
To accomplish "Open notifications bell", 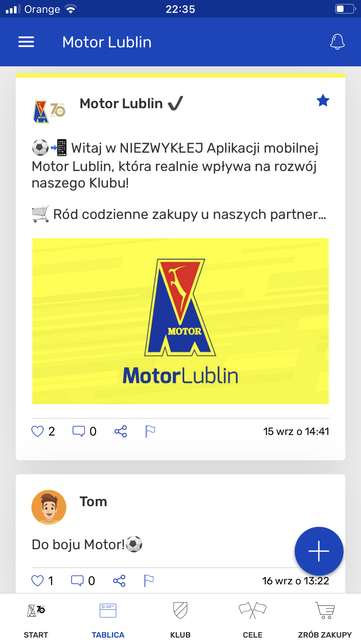I will tap(337, 42).
